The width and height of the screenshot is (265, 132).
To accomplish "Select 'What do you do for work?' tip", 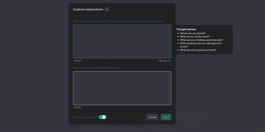I will click(194, 37).
